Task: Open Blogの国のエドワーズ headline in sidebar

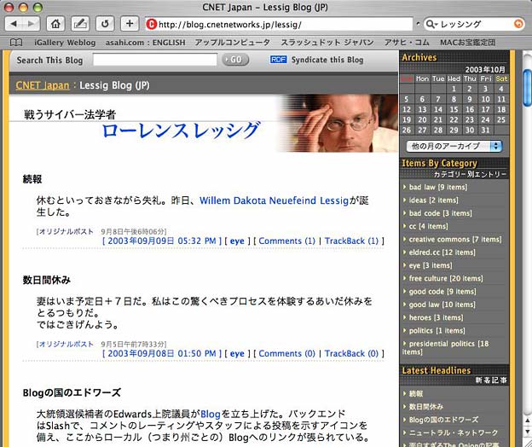Action: coord(443,420)
